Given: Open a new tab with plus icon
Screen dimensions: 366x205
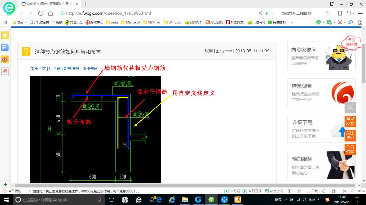Looking at the screenshot, I should click(x=85, y=4).
